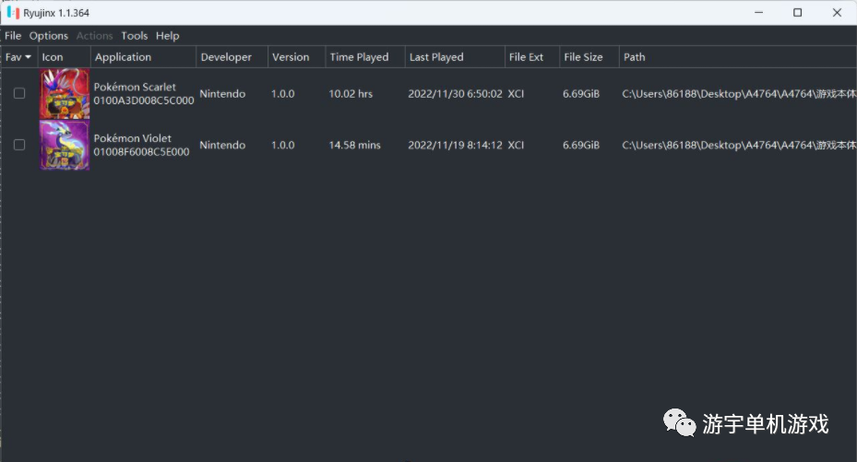Select the Pokémon Violet title text
The image size is (857, 462).
pyautogui.click(x=132, y=138)
